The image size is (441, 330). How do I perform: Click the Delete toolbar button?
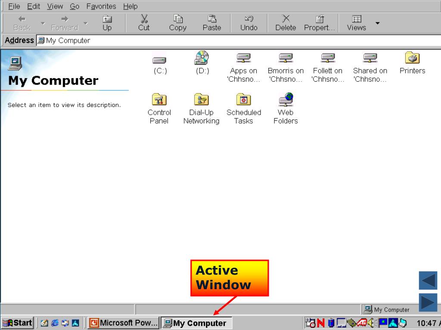286,23
